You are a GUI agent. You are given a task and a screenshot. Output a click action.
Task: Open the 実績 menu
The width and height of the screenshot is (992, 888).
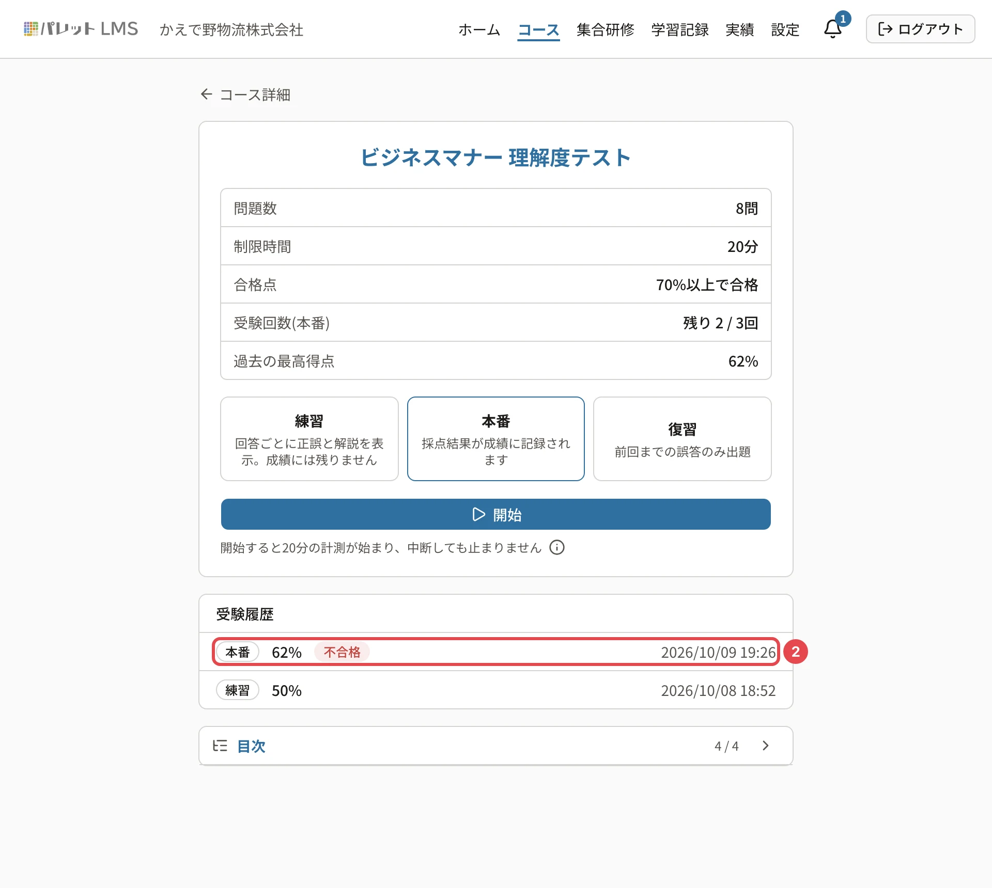[740, 29]
